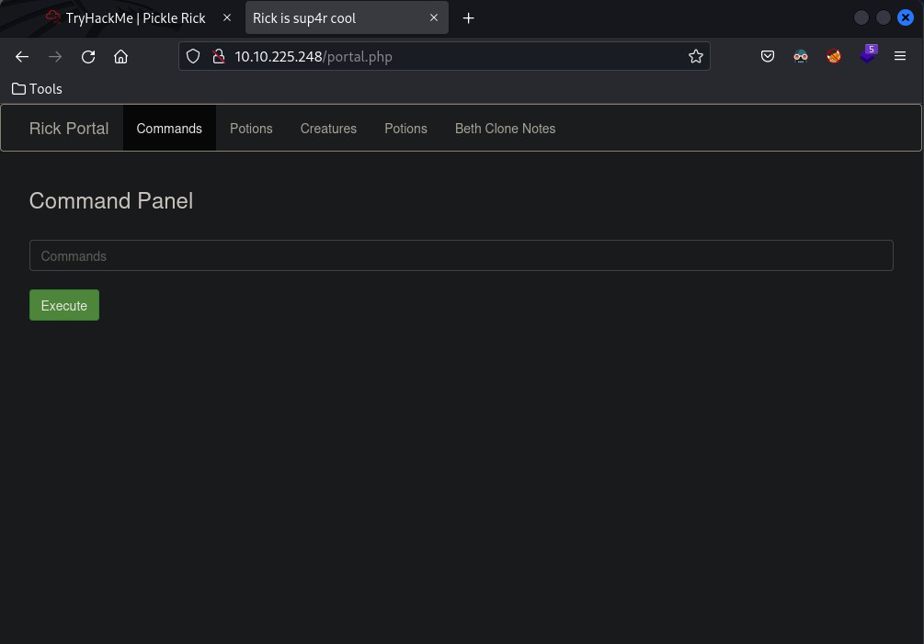Focus the Commands input field

pyautogui.click(x=461, y=256)
